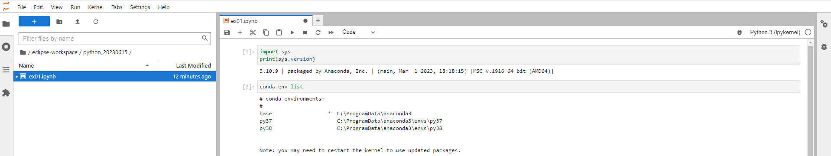The height and width of the screenshot is (156, 831).
Task: Open the cell type Code dropdown
Action: point(358,32)
